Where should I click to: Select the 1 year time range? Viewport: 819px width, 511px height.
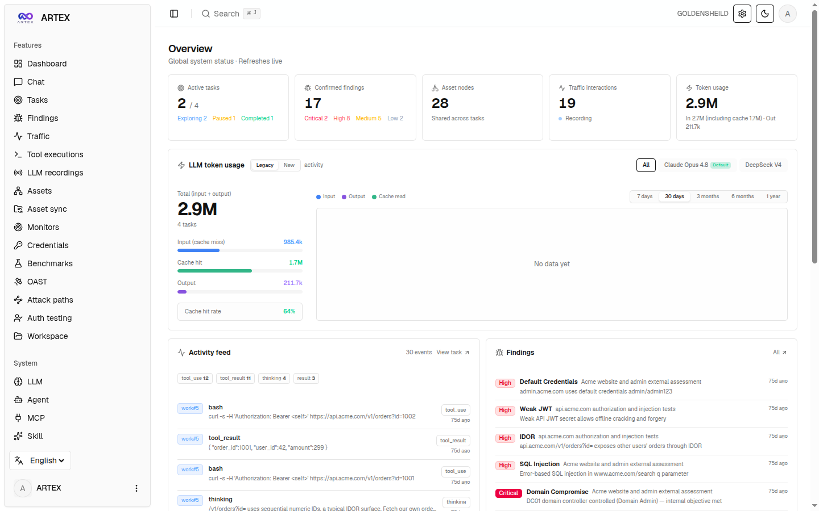pos(773,196)
